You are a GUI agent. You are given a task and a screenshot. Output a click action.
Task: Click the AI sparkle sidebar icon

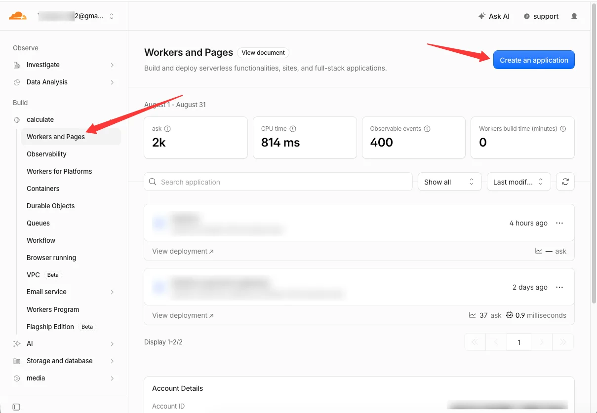tap(17, 344)
